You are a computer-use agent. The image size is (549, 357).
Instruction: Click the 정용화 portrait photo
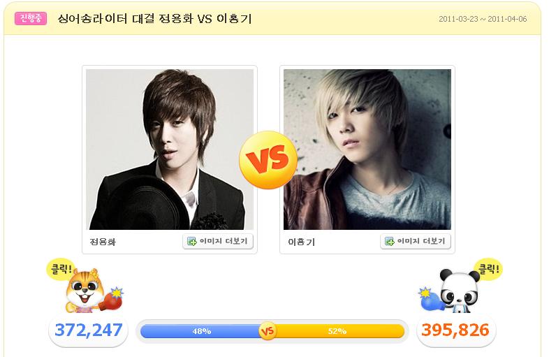click(170, 150)
